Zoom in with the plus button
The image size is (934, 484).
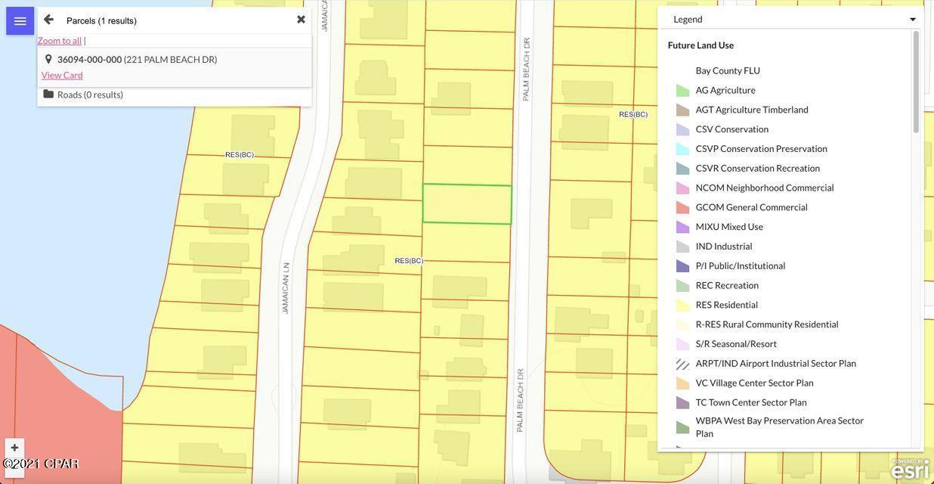(x=14, y=448)
